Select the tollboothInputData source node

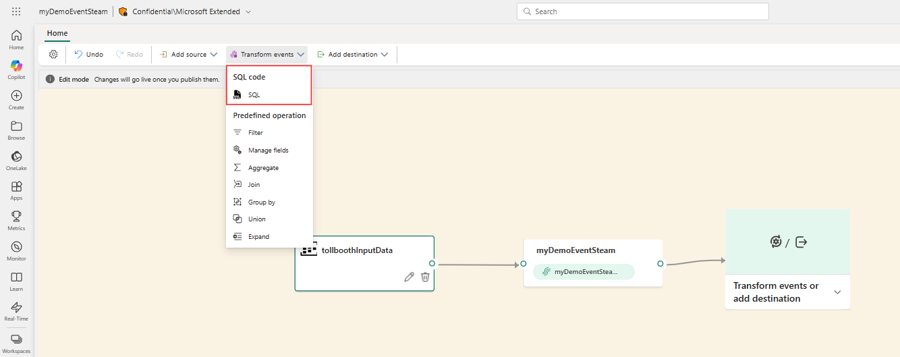[x=364, y=263]
